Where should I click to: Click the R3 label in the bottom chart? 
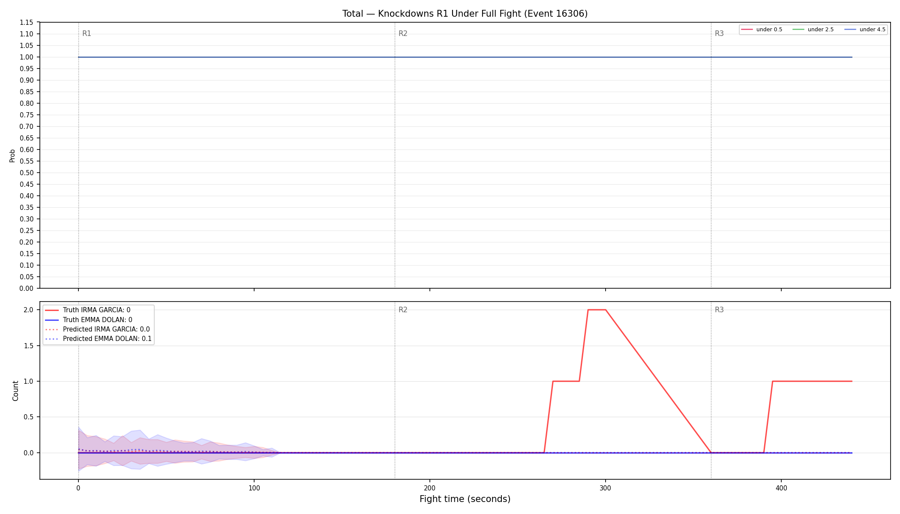pos(719,310)
